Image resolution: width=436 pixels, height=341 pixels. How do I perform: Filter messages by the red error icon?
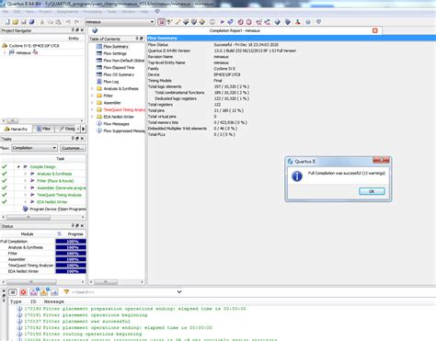click(x=23, y=292)
